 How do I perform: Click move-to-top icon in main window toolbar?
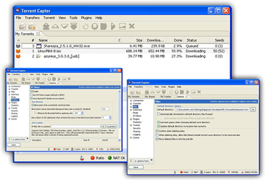[x=46, y=26]
